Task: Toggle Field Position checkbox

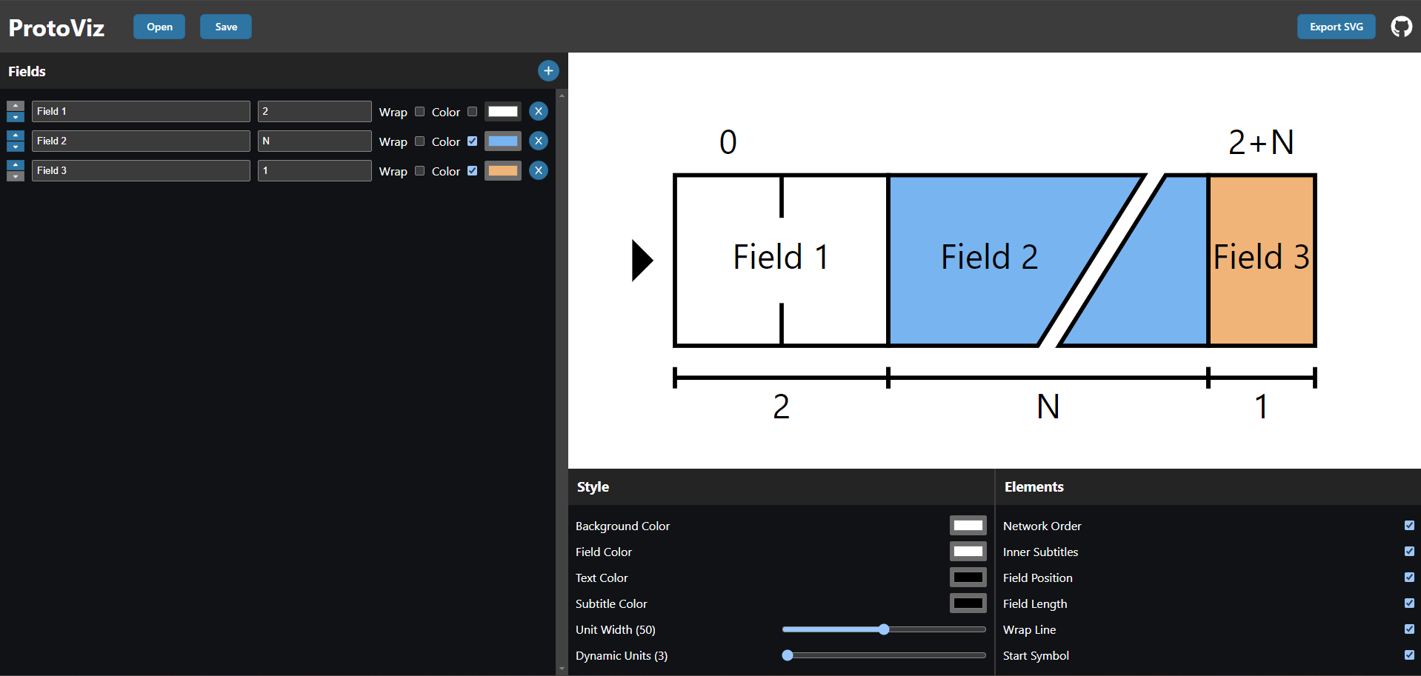Action: (1409, 578)
